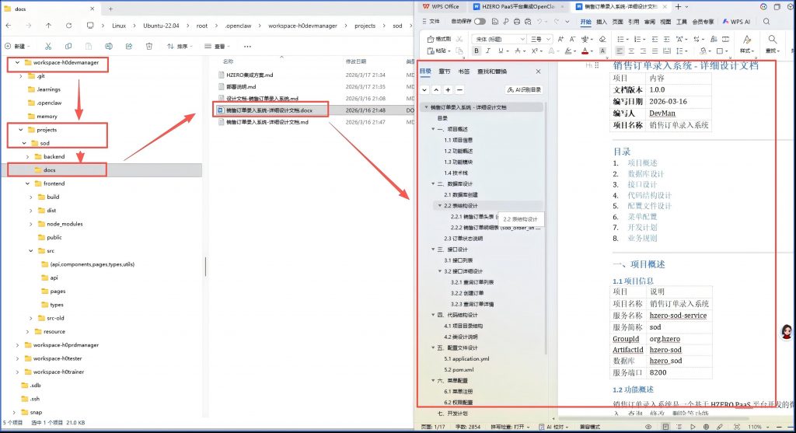The height and width of the screenshot is (433, 796).
Task: Refresh the Explorer folder view
Action: tap(70, 25)
